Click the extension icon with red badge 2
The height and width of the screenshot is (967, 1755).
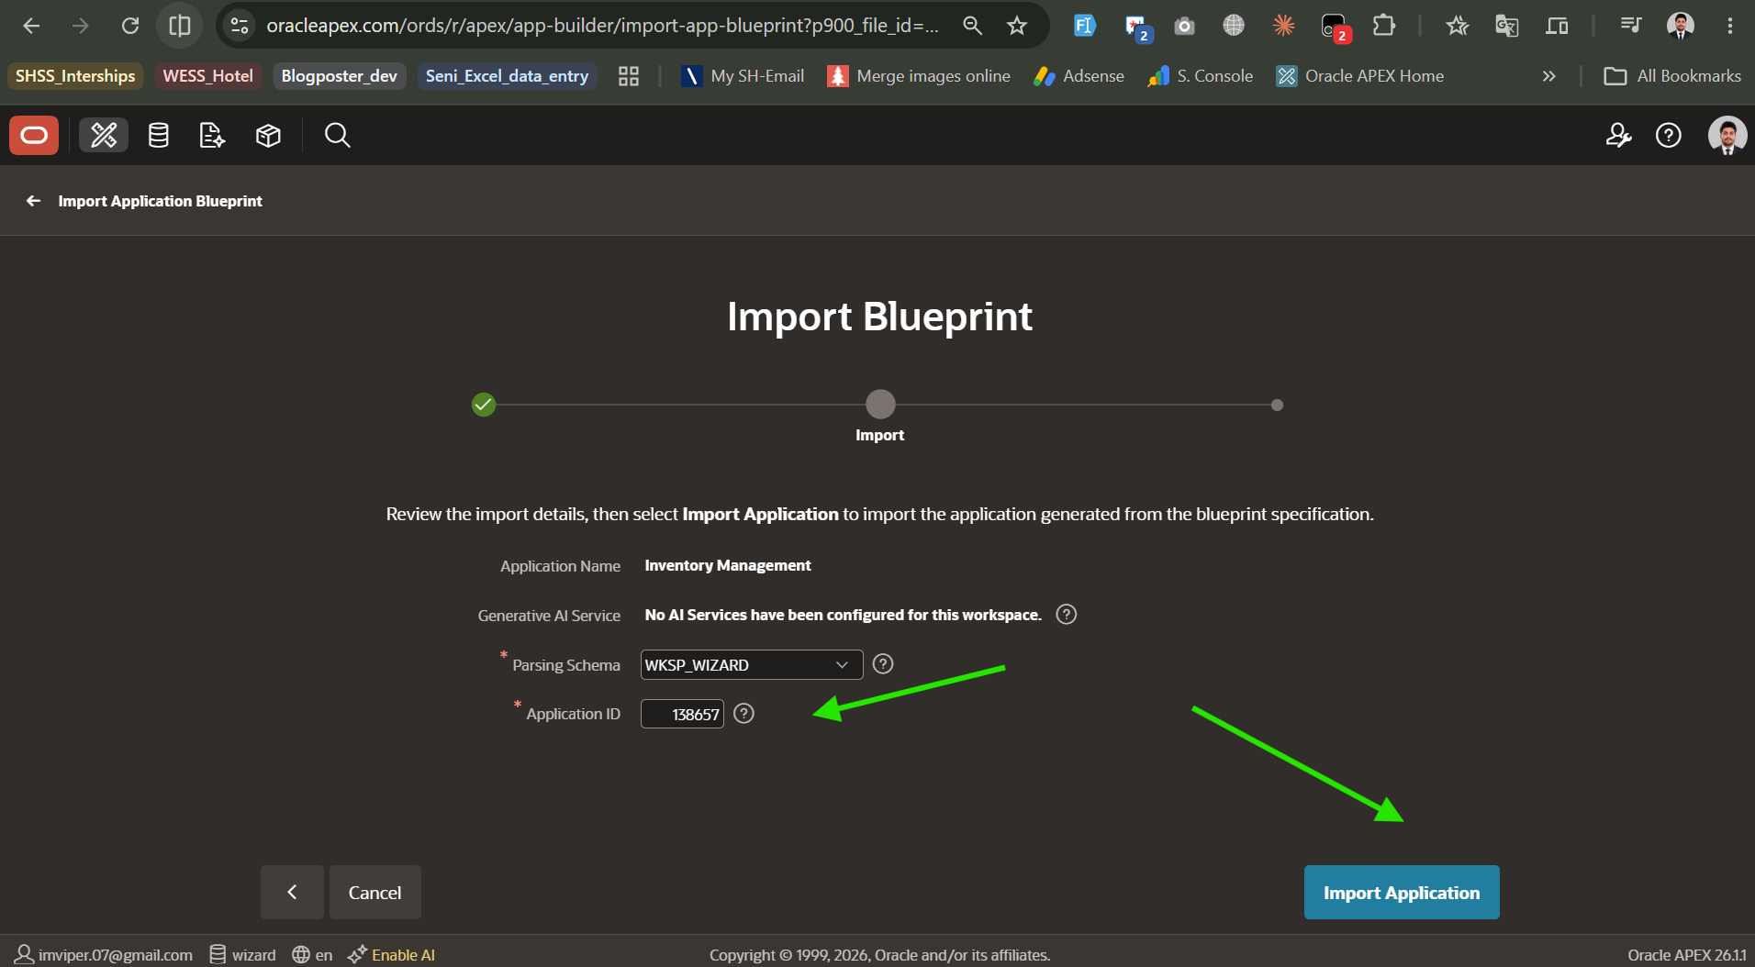click(x=1335, y=28)
